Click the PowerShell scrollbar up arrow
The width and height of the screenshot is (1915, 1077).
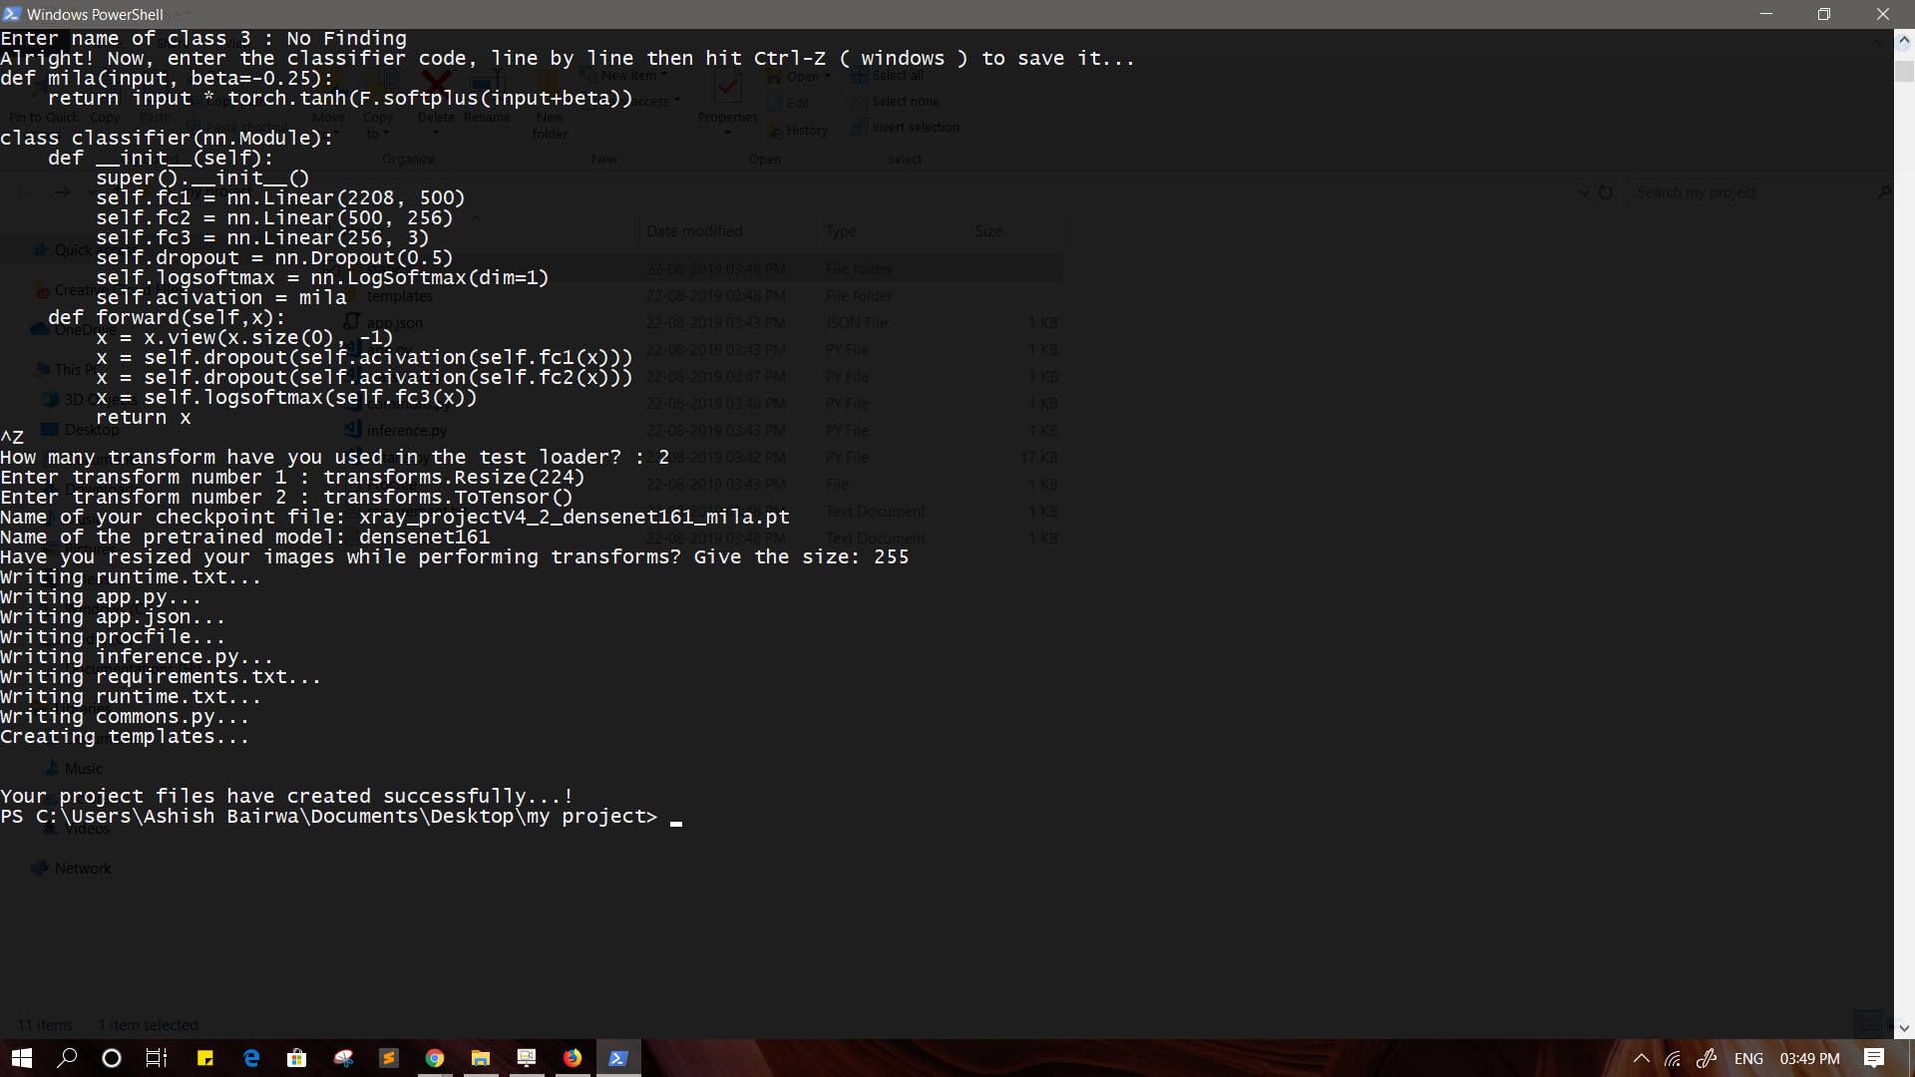tap(1904, 41)
